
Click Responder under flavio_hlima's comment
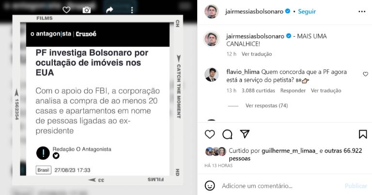(x=293, y=90)
